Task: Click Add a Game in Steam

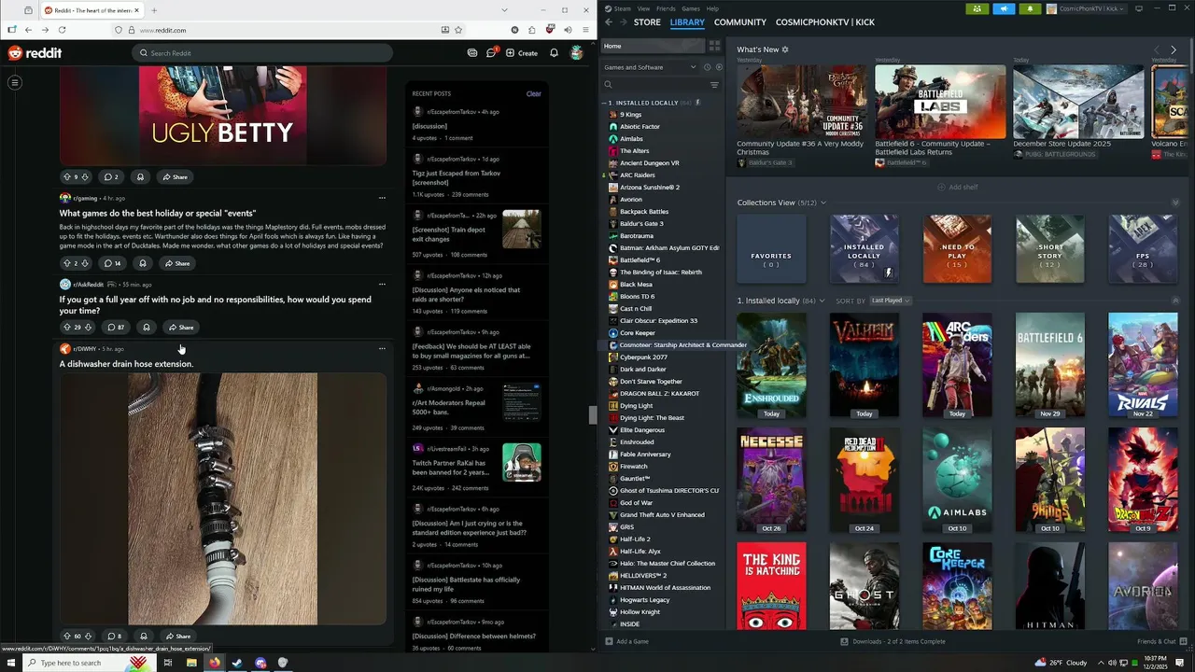Action: [x=626, y=641]
